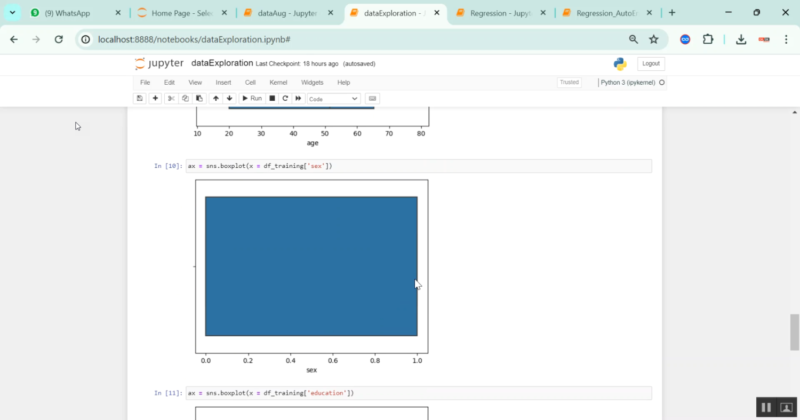800x420 pixels.
Task: Open the Code cell type dropdown
Action: [x=333, y=98]
